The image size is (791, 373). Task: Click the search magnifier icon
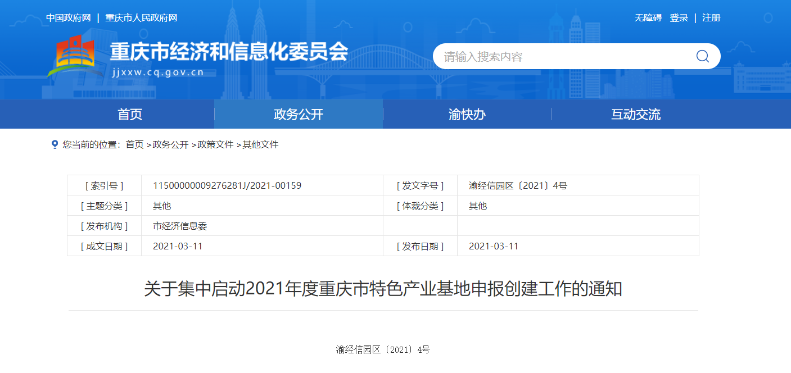point(702,56)
